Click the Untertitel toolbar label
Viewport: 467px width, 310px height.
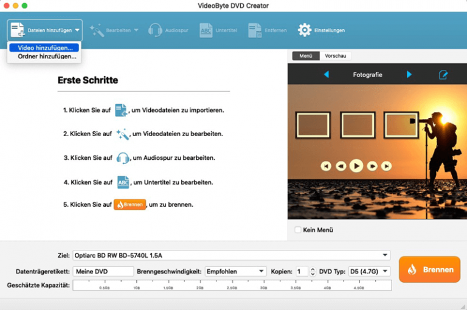click(226, 30)
